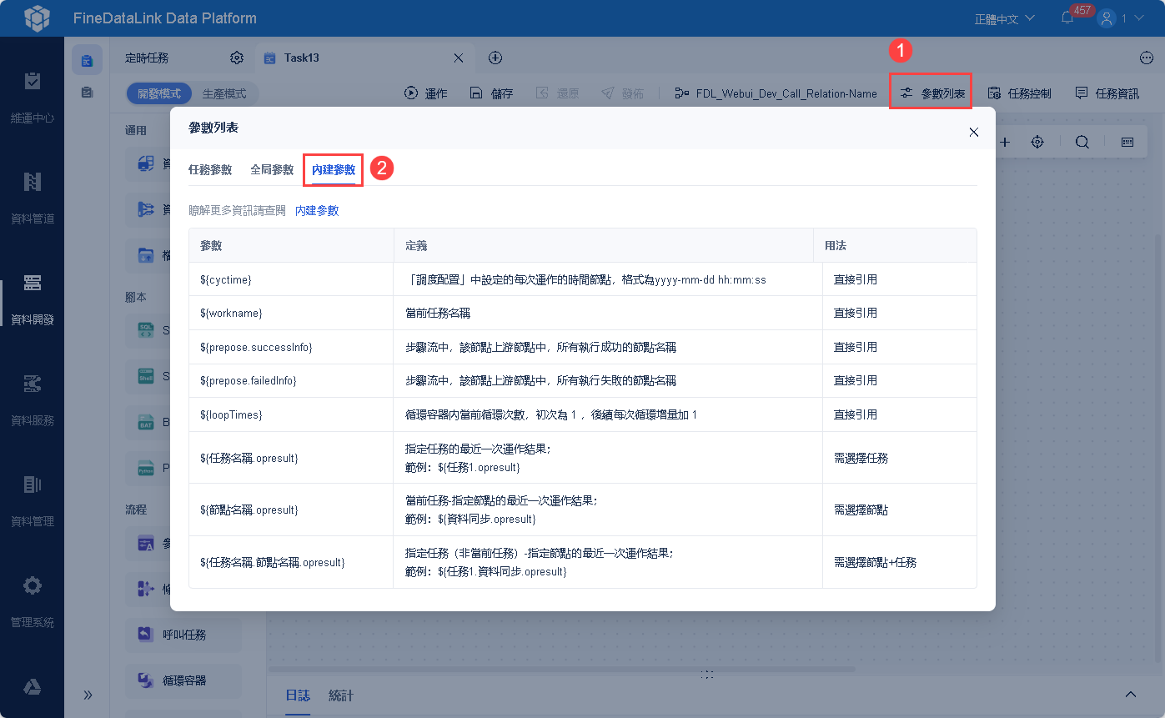The height and width of the screenshot is (718, 1165).
Task: Click the FineDataLink logo icon
Action: pyautogui.click(x=37, y=18)
